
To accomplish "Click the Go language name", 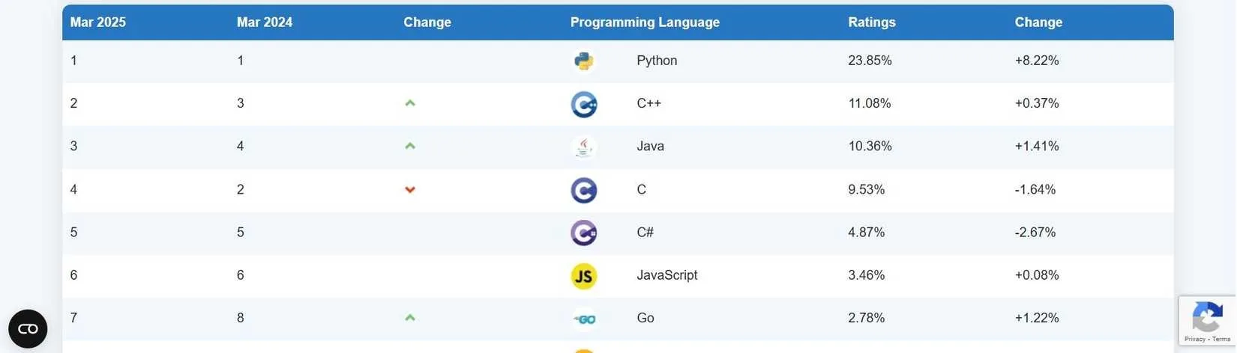I will tap(645, 318).
